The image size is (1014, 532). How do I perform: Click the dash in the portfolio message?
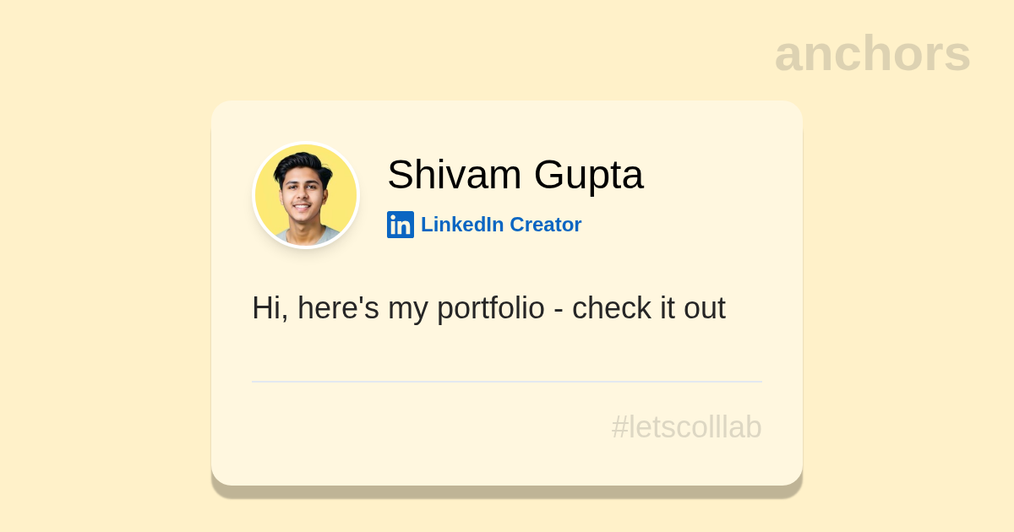(x=559, y=309)
